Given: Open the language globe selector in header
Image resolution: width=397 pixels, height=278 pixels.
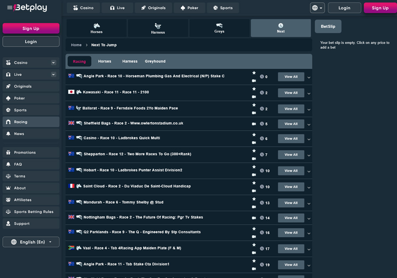Looking at the screenshot, I should 317,8.
